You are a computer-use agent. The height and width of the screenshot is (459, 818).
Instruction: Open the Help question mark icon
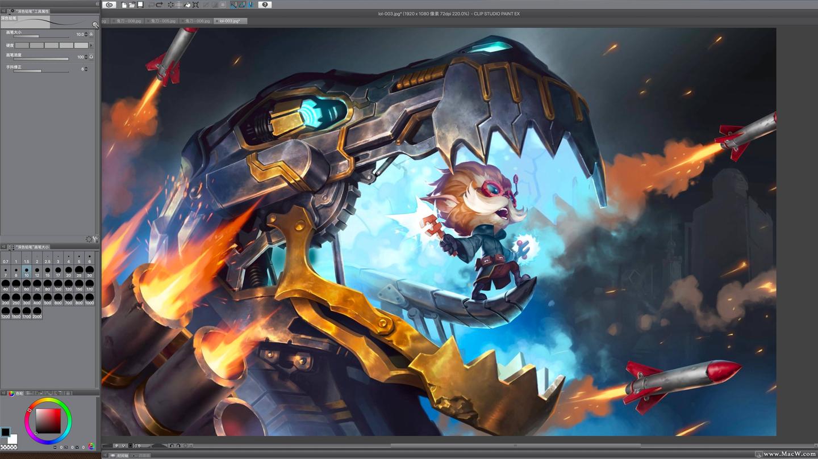pos(265,5)
